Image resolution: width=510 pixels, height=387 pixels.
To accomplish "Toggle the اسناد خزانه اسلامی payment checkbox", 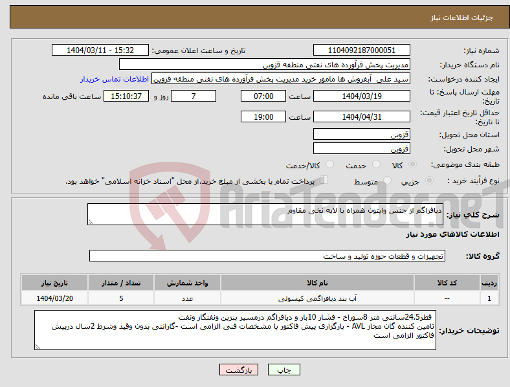I will 324,180.
